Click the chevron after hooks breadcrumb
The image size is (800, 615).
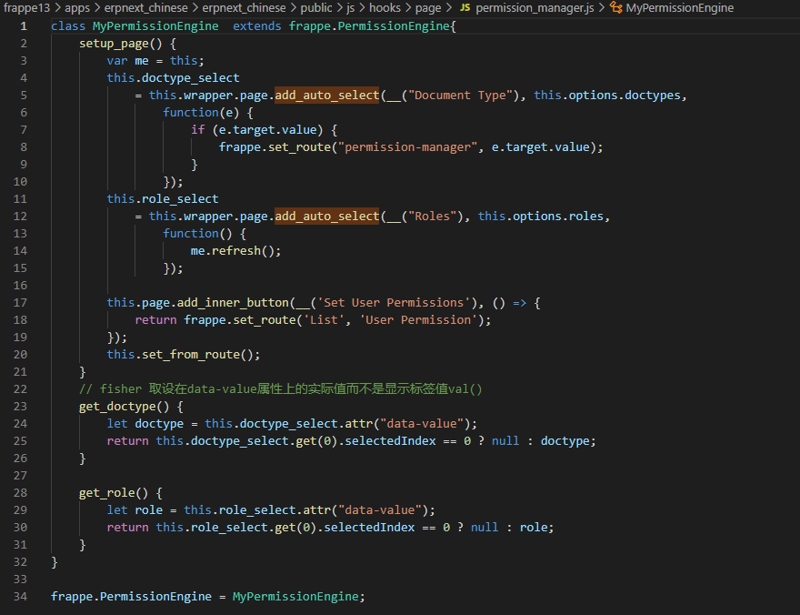point(407,7)
